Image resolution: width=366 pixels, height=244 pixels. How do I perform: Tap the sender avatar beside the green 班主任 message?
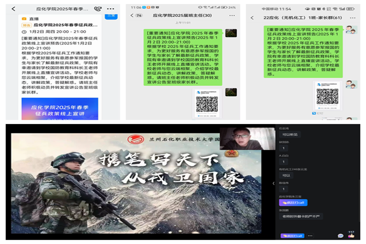click(231, 33)
